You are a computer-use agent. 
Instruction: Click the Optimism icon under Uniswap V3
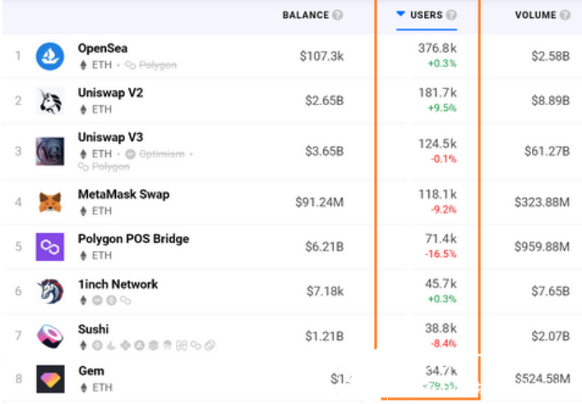[130, 154]
